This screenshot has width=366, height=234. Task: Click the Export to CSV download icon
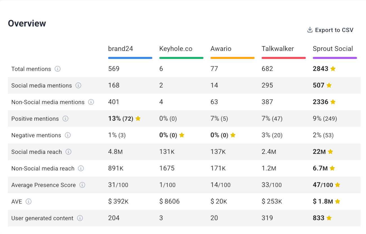(x=310, y=30)
